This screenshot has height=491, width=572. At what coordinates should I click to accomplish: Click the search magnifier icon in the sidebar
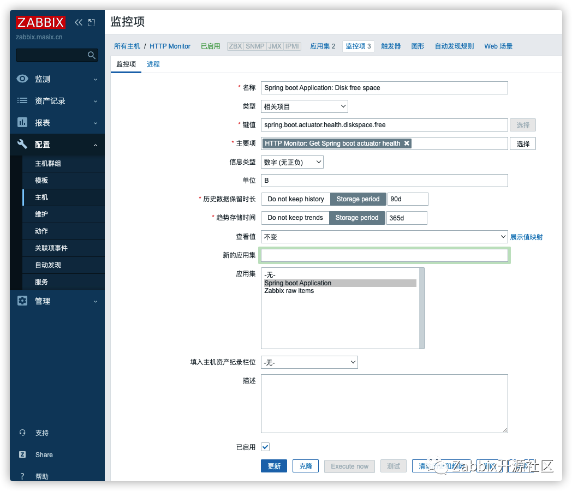[x=92, y=55]
